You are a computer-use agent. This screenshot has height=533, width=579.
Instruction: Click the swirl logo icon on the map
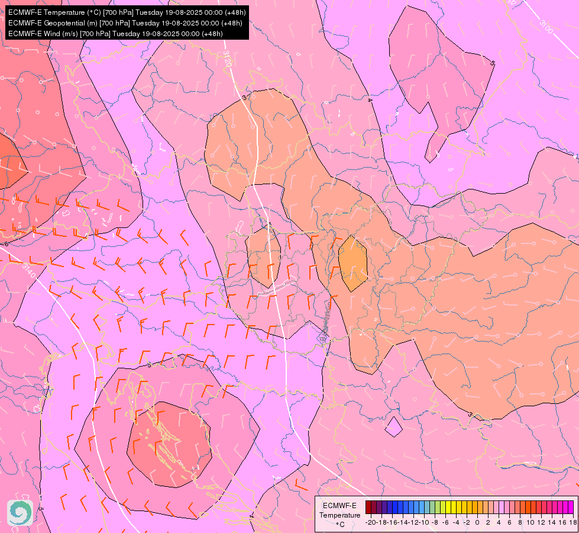pos(20,513)
